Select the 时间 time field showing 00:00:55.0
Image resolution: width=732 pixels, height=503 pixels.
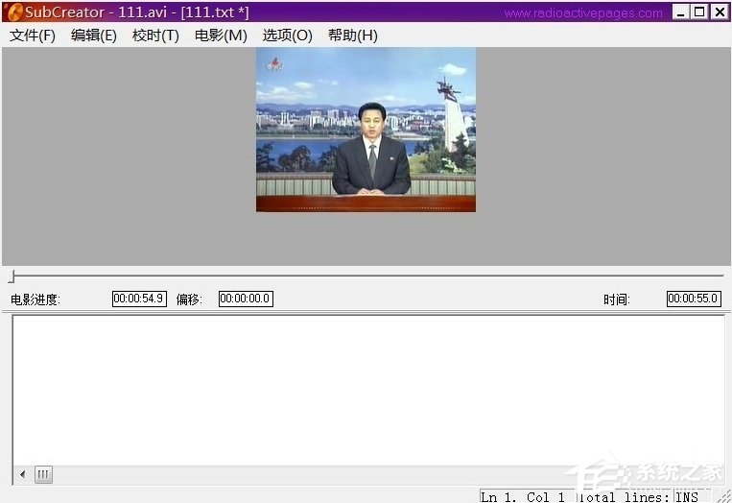[x=694, y=299]
